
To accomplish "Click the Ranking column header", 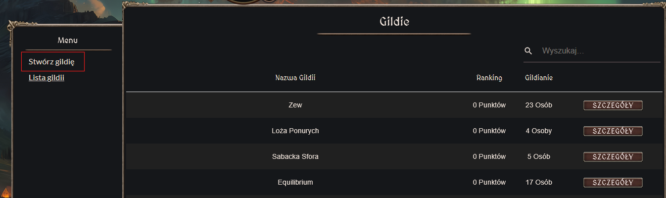I will pyautogui.click(x=489, y=78).
